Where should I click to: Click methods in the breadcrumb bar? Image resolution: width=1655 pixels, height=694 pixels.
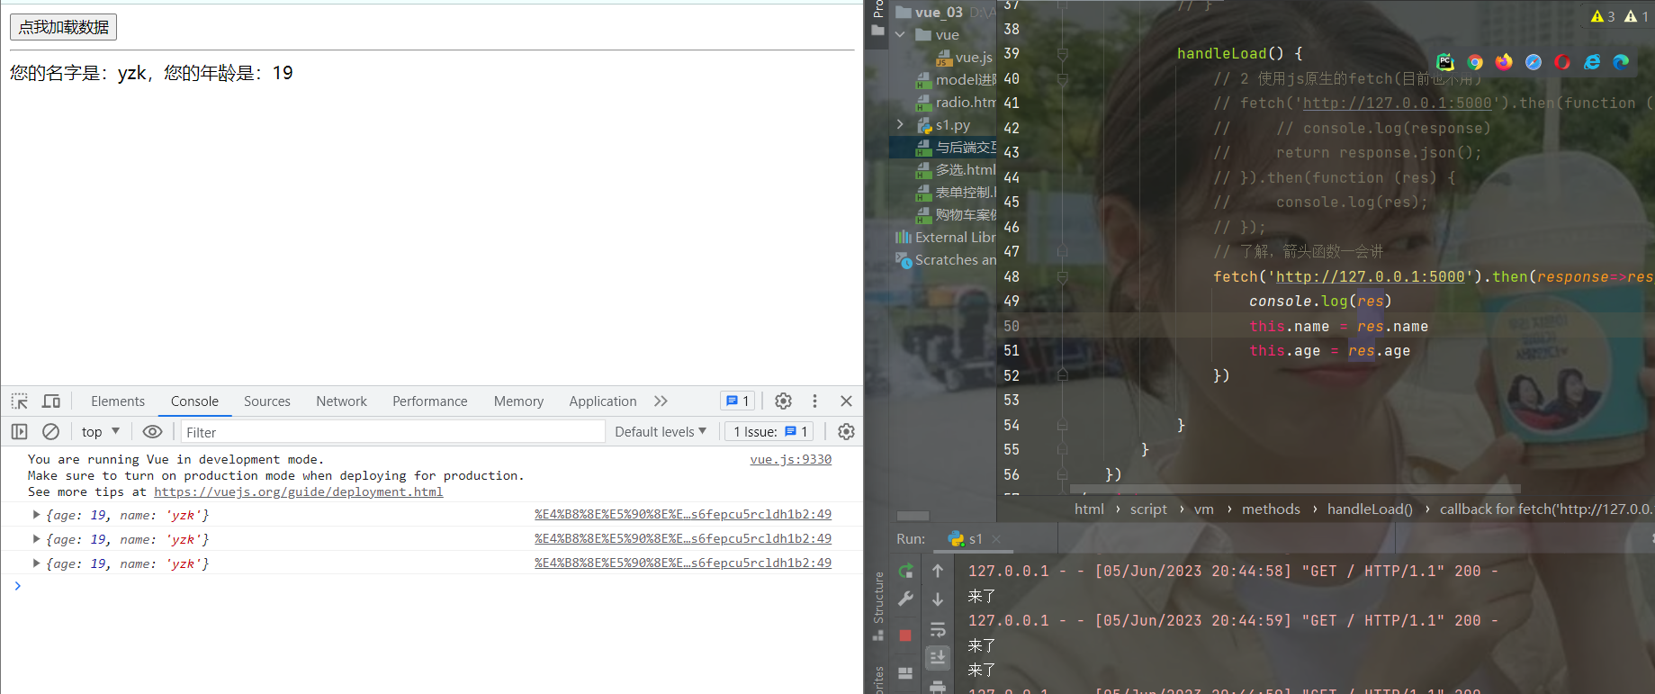tap(1271, 509)
